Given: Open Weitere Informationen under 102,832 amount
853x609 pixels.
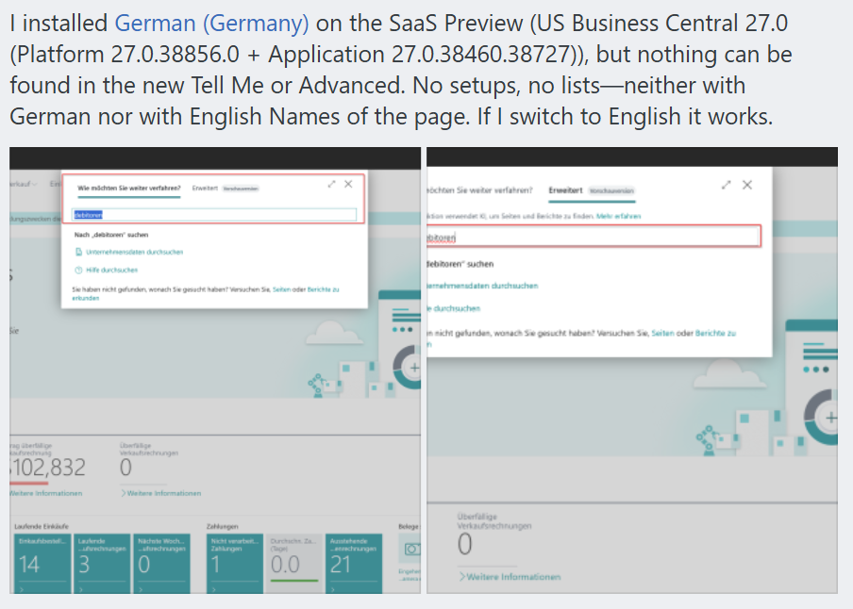Looking at the screenshot, I should tap(46, 493).
